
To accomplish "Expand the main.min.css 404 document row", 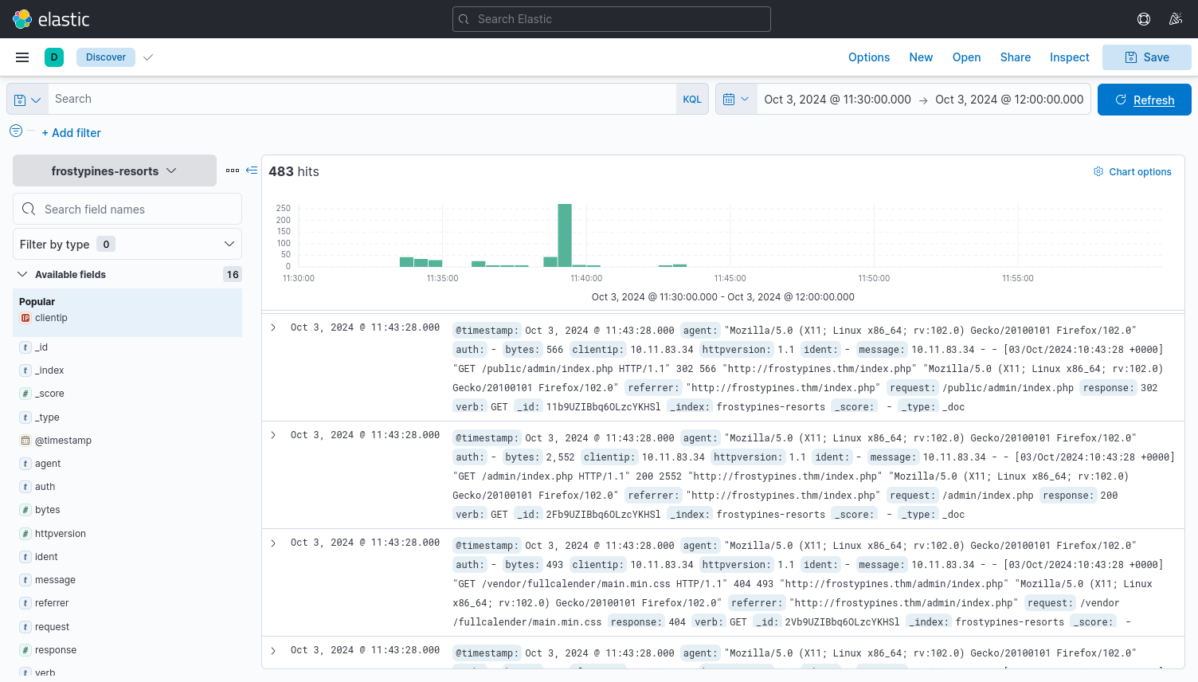I will [x=273, y=543].
